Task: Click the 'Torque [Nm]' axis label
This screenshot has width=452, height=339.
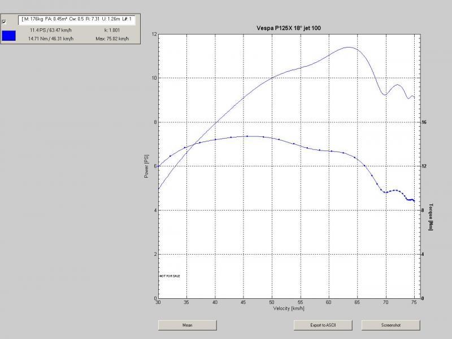Action: [x=431, y=217]
